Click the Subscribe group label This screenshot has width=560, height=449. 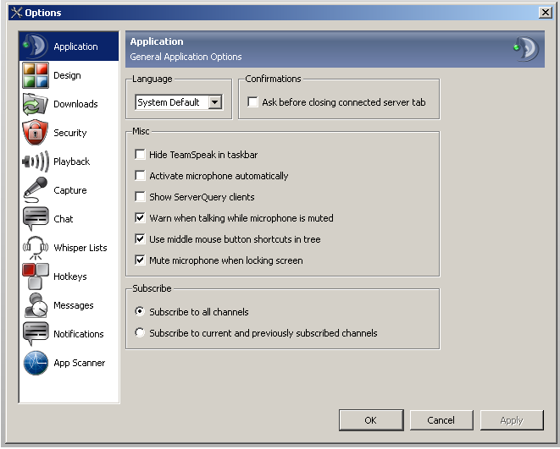click(x=152, y=288)
